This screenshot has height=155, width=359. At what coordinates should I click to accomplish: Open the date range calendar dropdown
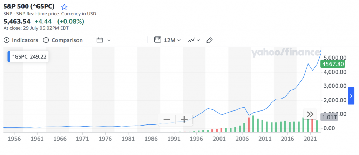tap(103, 40)
